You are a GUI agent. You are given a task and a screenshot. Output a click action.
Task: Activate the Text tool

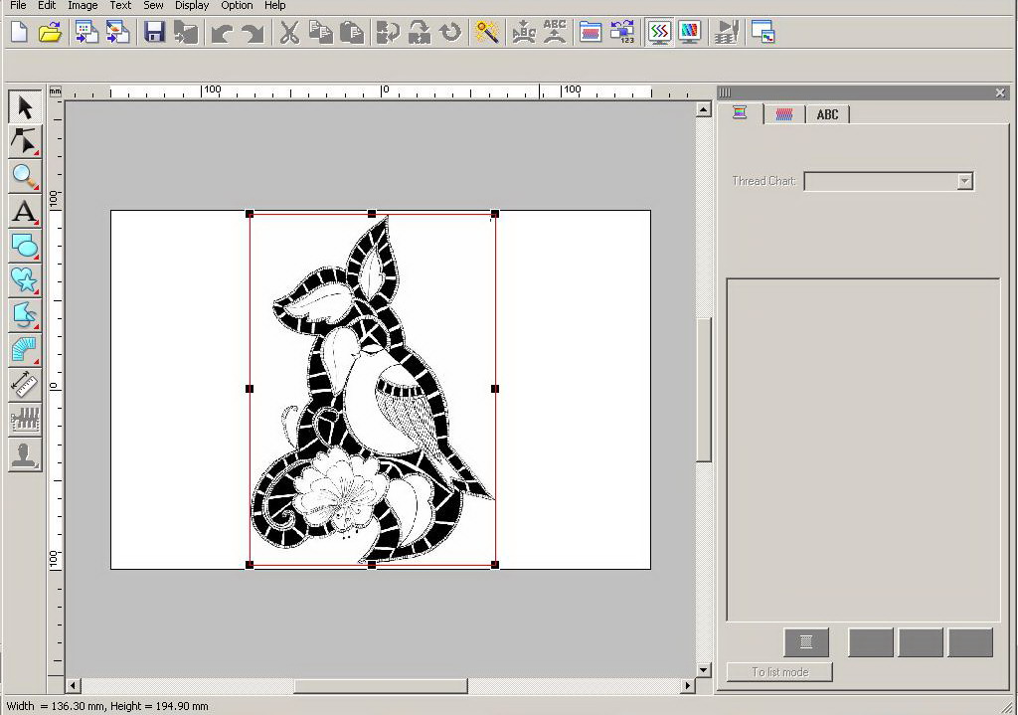[25, 211]
